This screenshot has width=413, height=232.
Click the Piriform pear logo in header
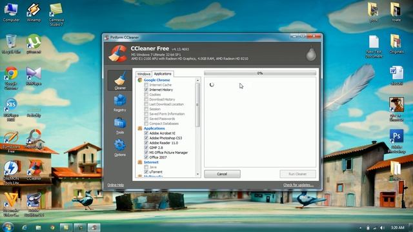pos(311,54)
